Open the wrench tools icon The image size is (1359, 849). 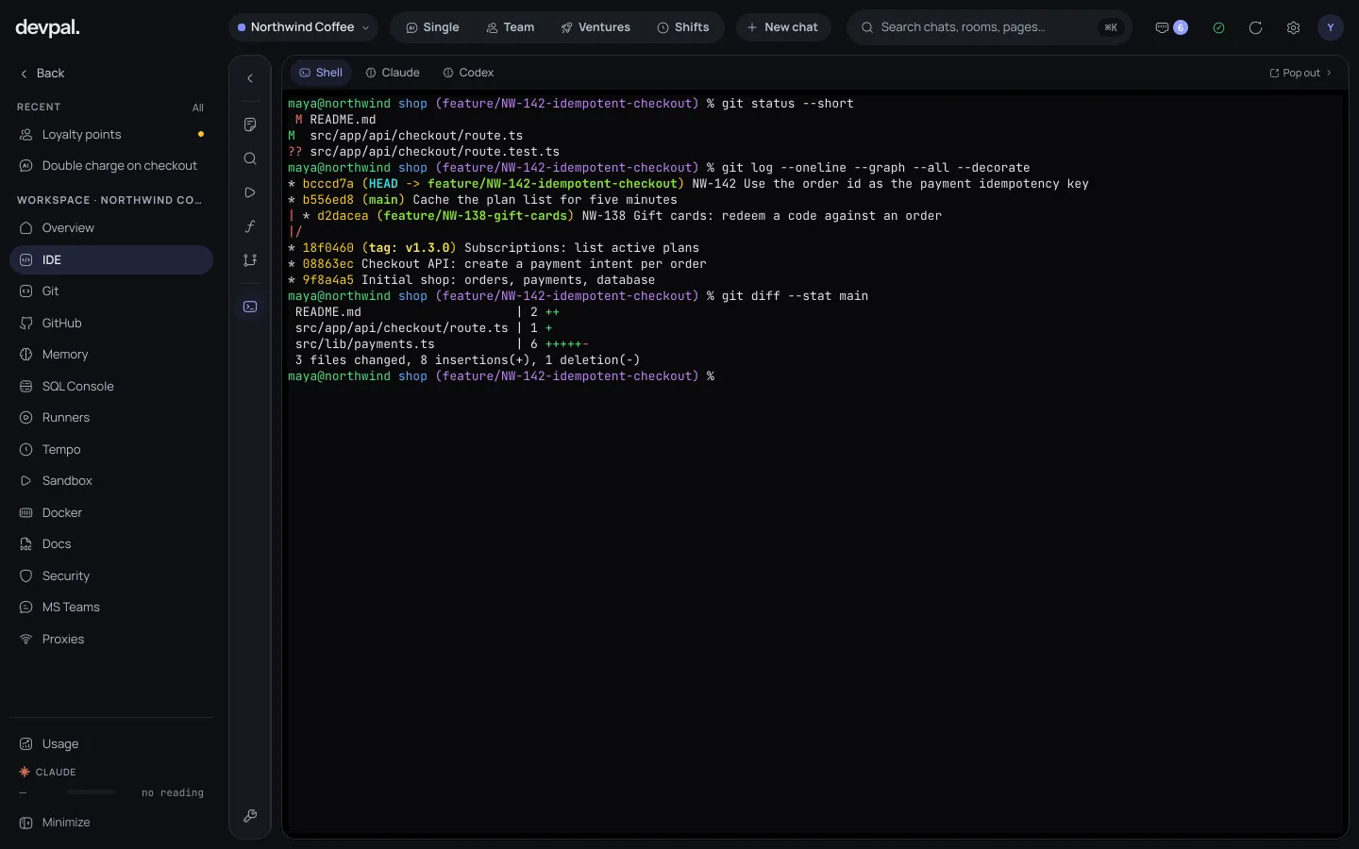(x=250, y=816)
